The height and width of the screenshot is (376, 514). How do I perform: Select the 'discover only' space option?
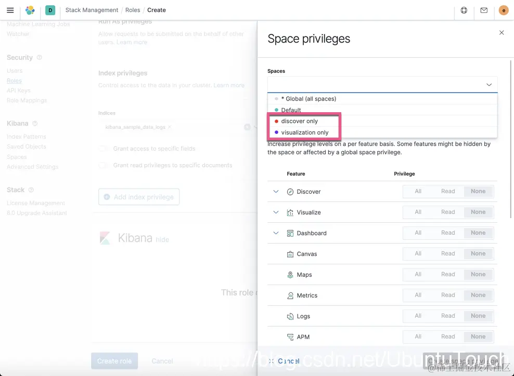[x=382, y=121]
